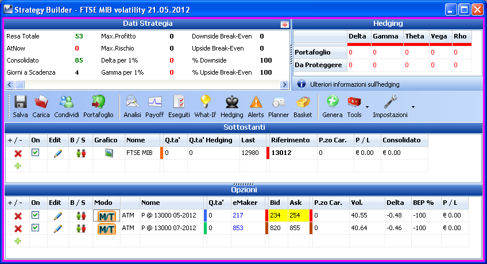Expand the Impostazioni dropdown arrow

(x=413, y=107)
